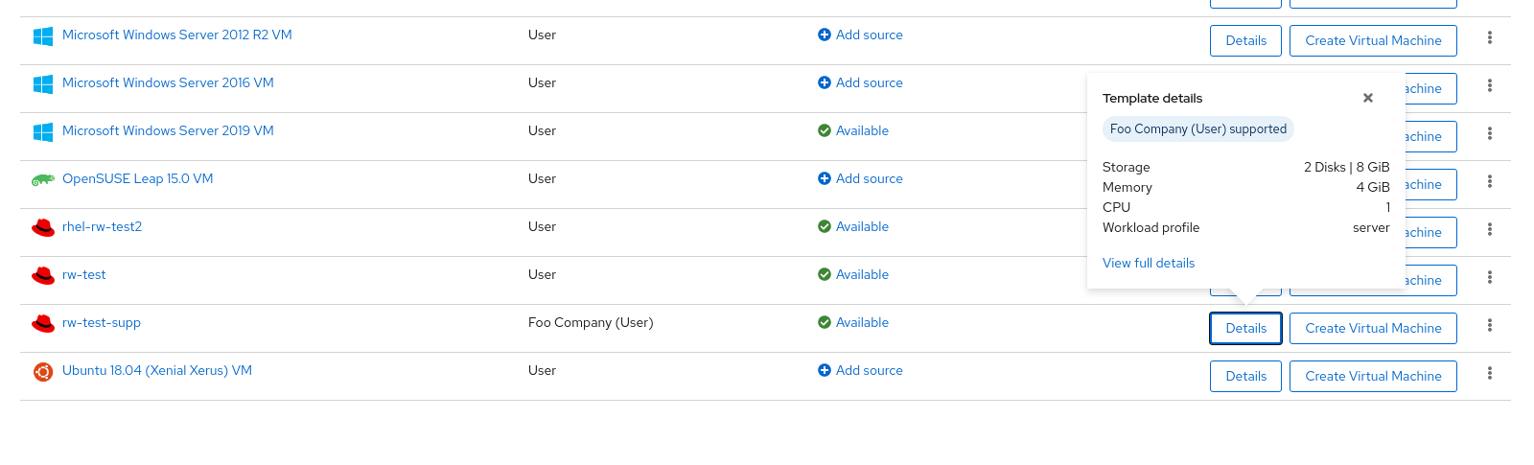Open OpenSUSE Leap 15.0 VM template
The width and height of the screenshot is (1534, 465).
[138, 178]
